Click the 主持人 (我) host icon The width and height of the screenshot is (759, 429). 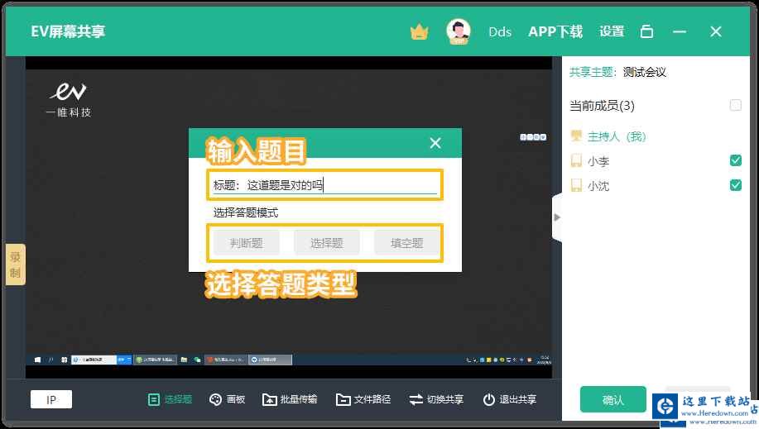(x=576, y=136)
